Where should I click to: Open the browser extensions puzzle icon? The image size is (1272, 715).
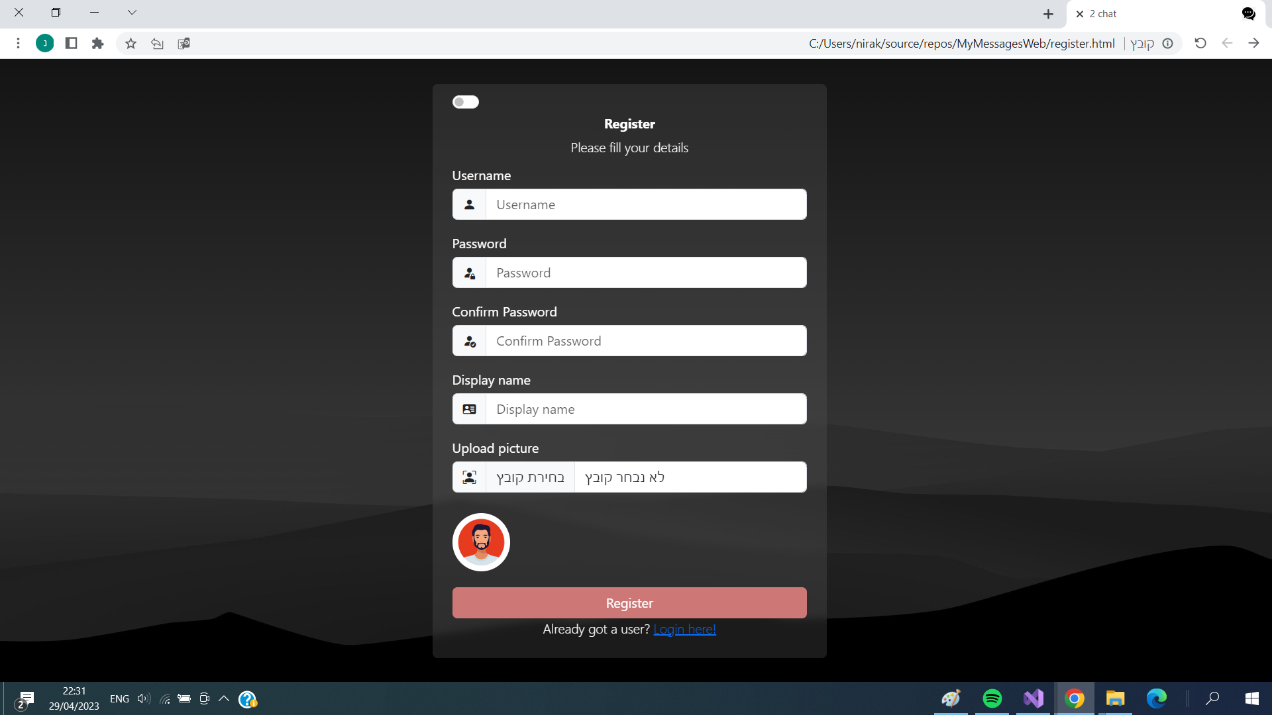pyautogui.click(x=97, y=44)
